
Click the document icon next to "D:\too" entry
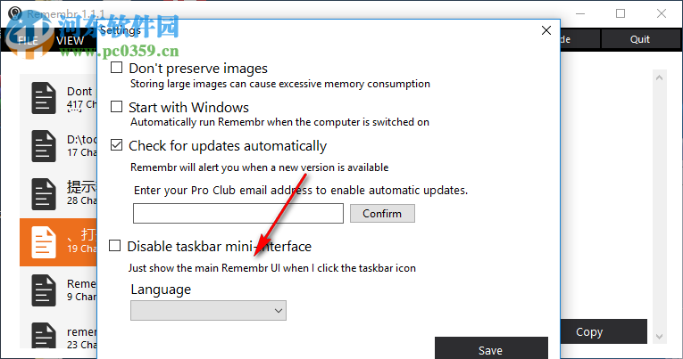43,146
